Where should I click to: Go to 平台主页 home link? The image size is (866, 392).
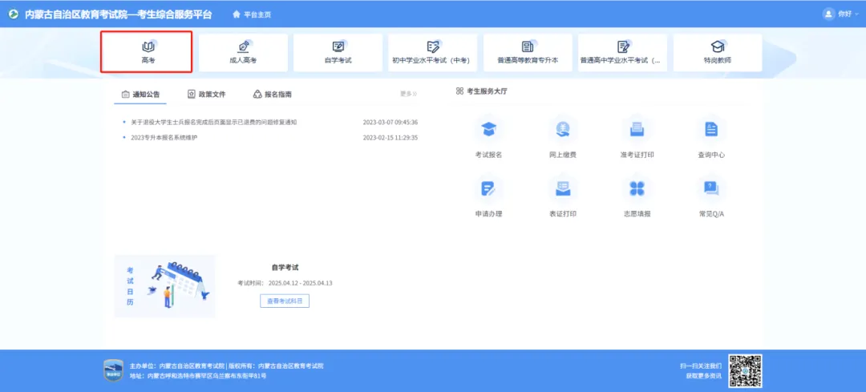coord(251,14)
